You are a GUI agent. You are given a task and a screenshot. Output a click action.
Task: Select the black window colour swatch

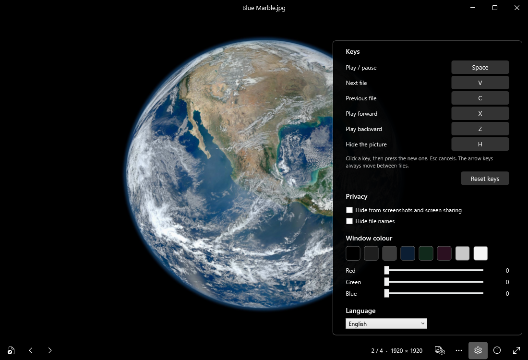coord(353,253)
